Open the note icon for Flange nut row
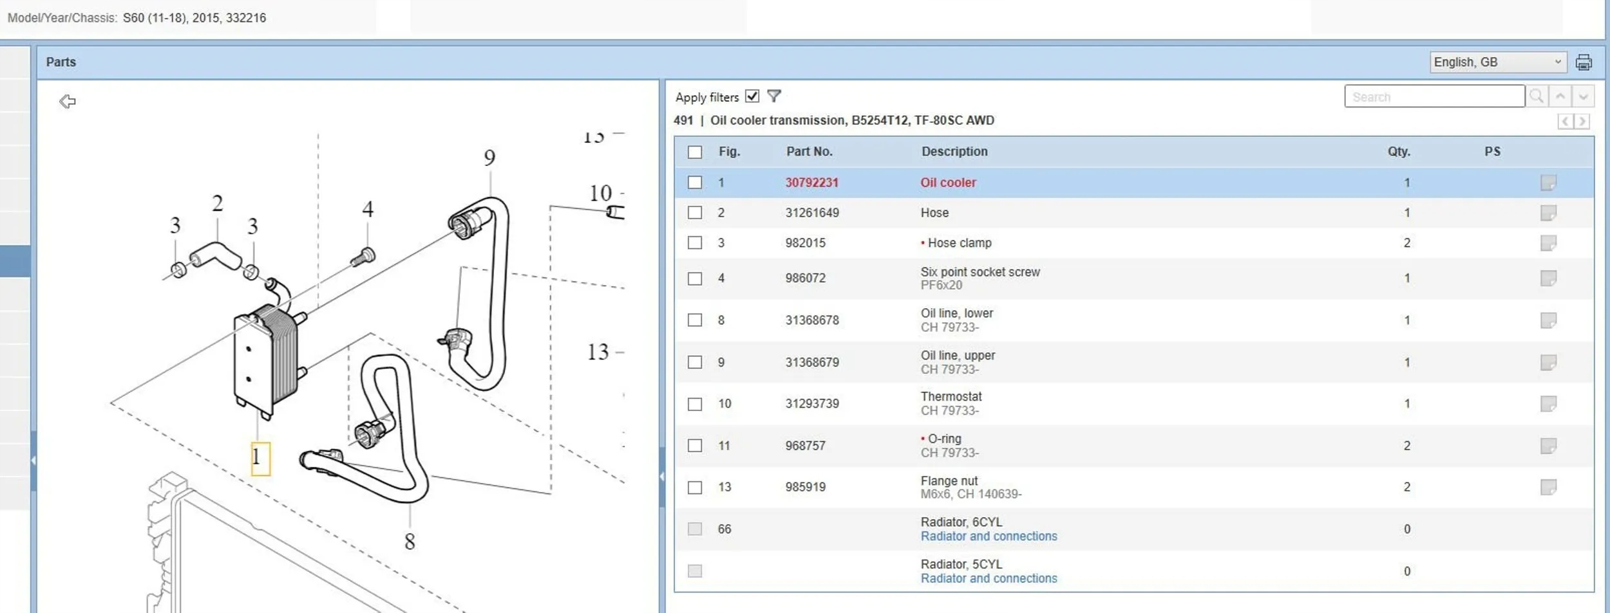 click(x=1548, y=488)
